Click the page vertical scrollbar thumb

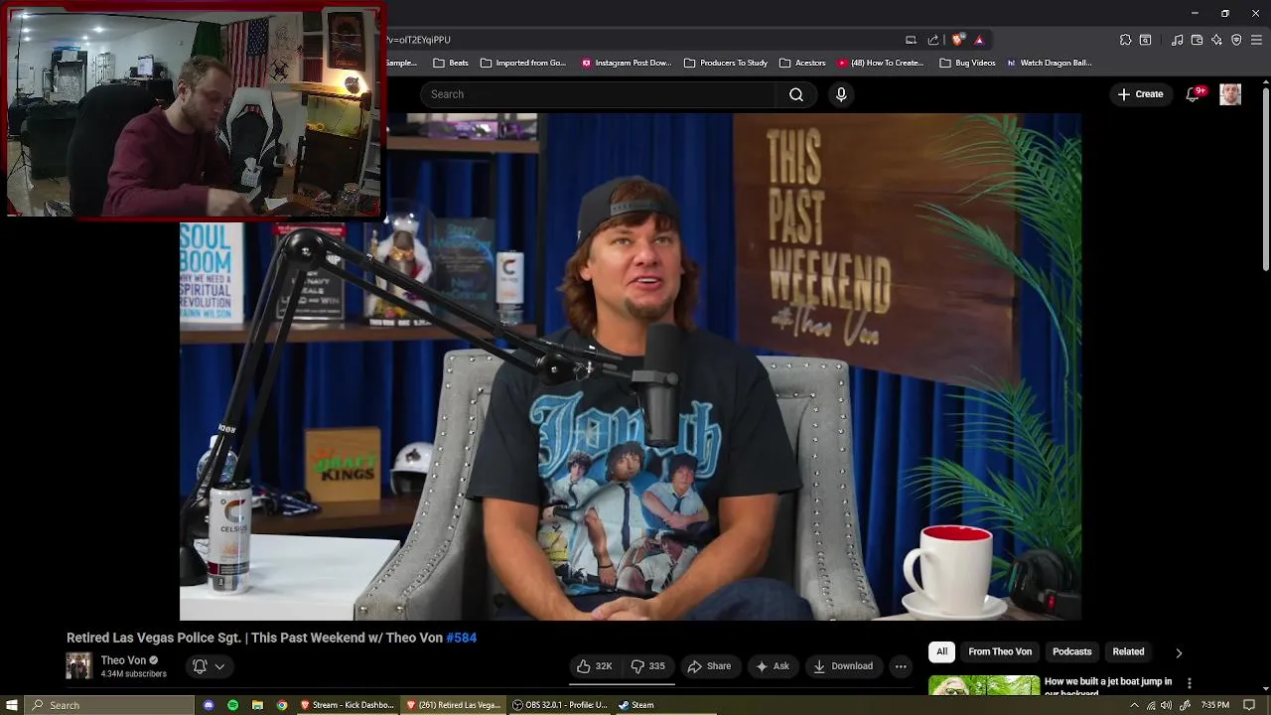[x=1266, y=178]
